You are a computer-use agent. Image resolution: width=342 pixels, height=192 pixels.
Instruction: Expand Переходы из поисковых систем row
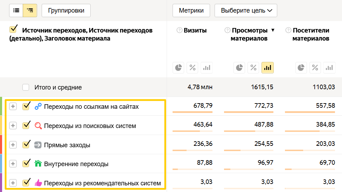point(13,126)
